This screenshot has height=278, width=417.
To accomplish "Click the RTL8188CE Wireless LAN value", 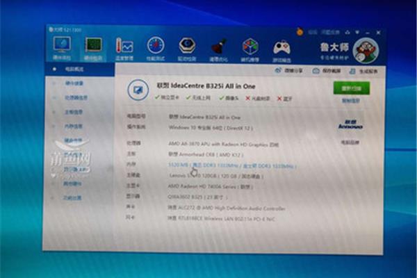I will [x=221, y=219].
